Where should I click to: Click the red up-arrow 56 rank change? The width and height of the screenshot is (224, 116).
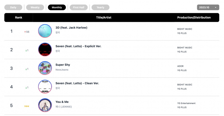point(27,32)
